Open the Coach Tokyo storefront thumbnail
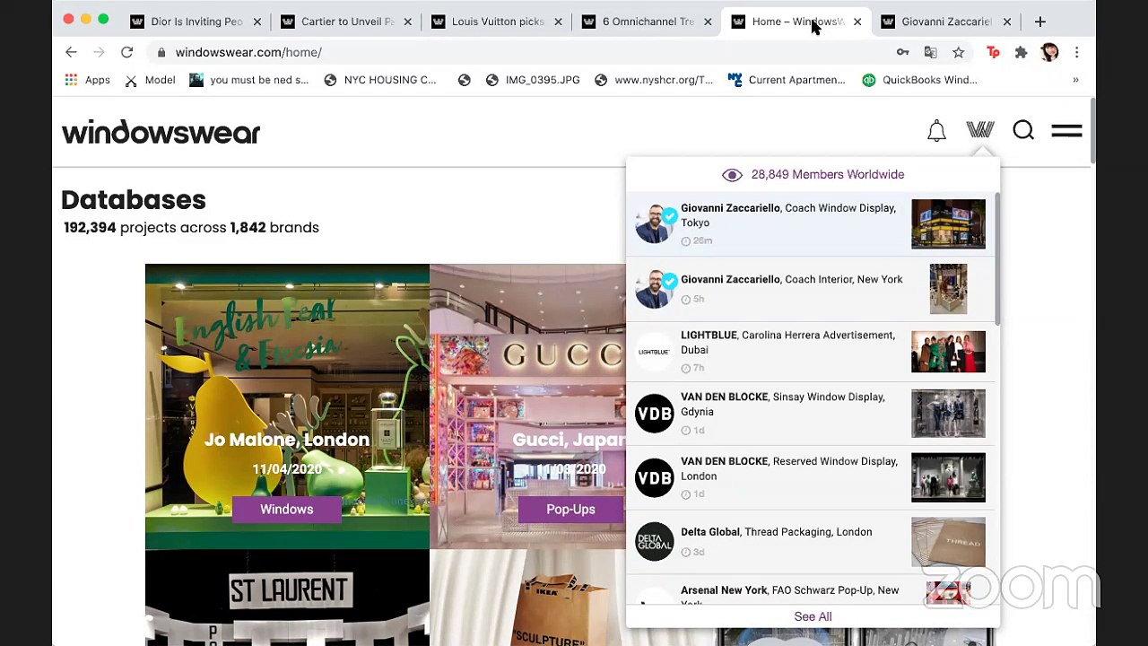Screen dimensions: 1148x646 pos(948,223)
